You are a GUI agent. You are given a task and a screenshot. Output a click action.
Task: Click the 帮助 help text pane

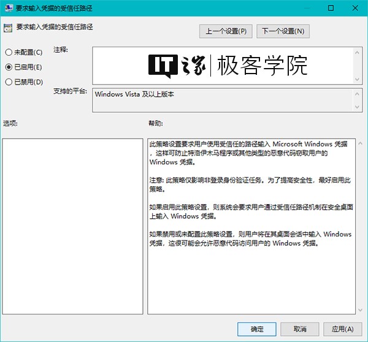point(251,226)
